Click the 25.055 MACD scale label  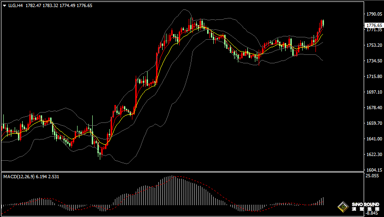point(372,176)
